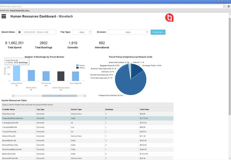
Task: Open the hamburger navigation menu
Action: coord(4,16)
